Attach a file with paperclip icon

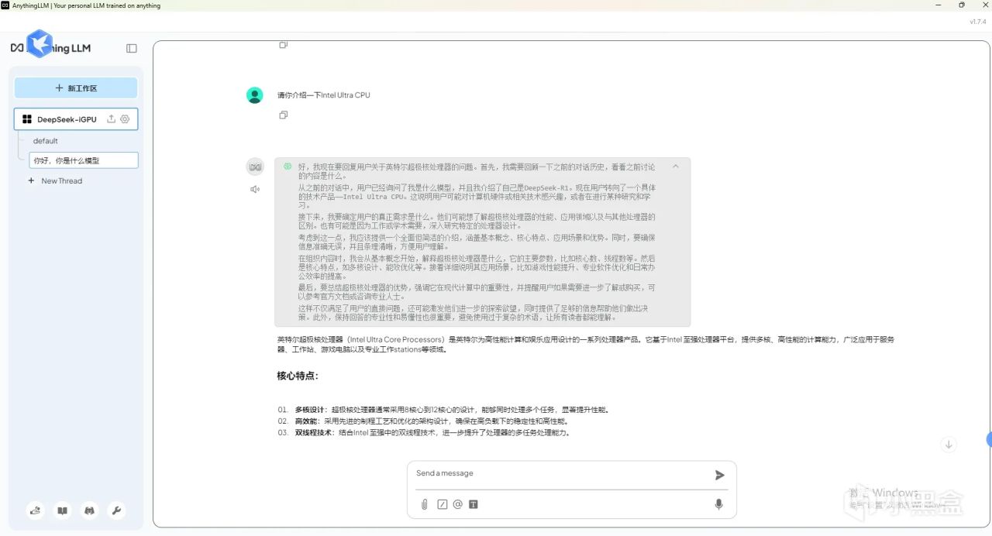[x=425, y=504]
